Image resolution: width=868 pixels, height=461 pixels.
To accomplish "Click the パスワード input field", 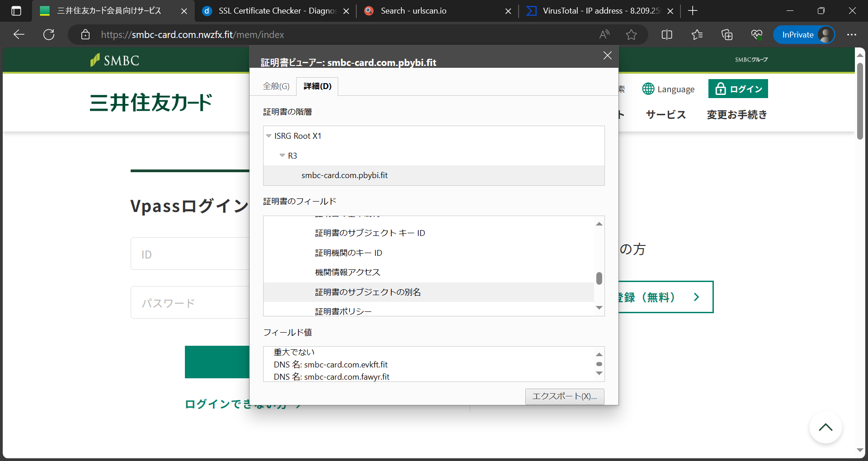I will tap(190, 302).
